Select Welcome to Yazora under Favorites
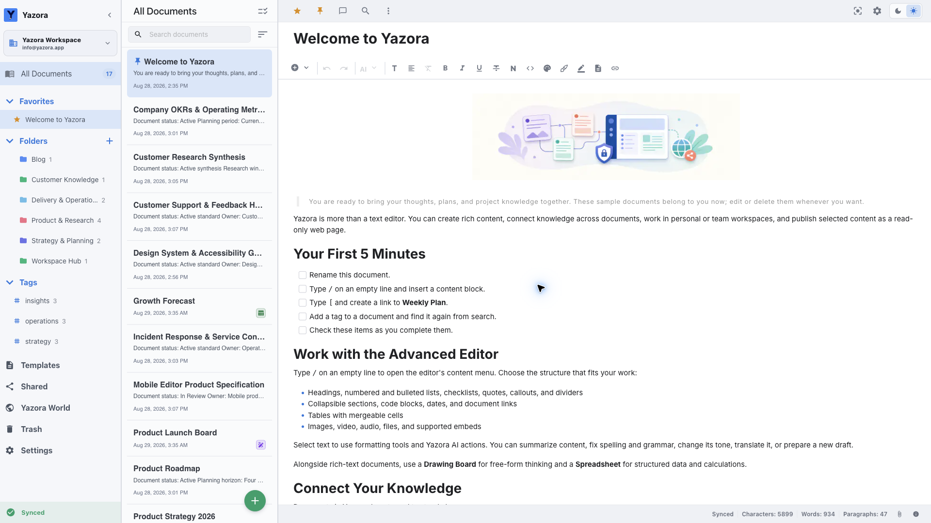931x523 pixels. (60, 120)
